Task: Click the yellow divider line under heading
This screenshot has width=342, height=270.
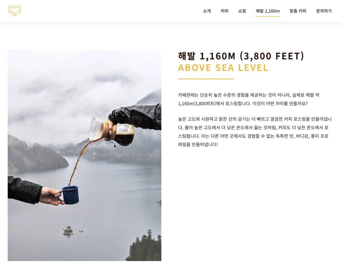Action: point(206,79)
